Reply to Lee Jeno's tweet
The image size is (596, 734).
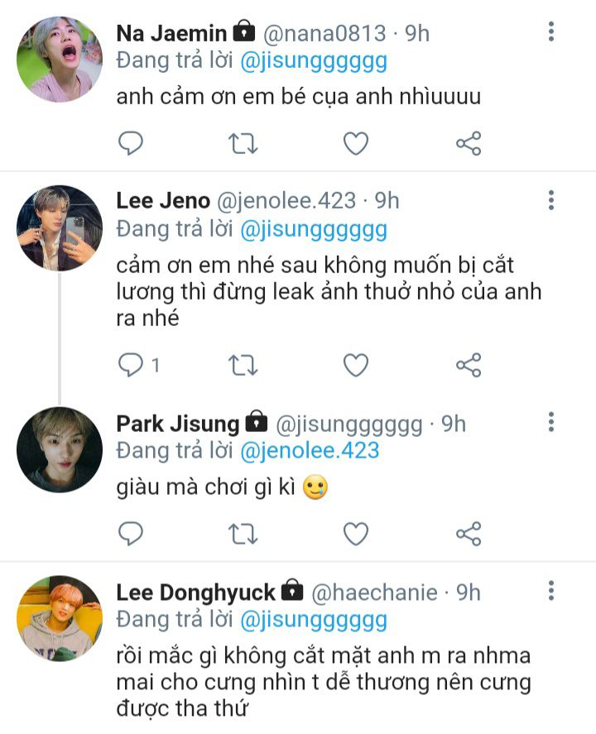tap(131, 365)
